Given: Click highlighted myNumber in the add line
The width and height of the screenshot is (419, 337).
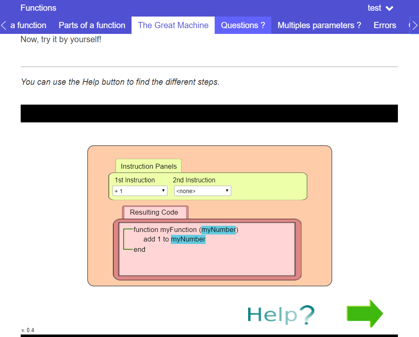Looking at the screenshot, I should 188,239.
